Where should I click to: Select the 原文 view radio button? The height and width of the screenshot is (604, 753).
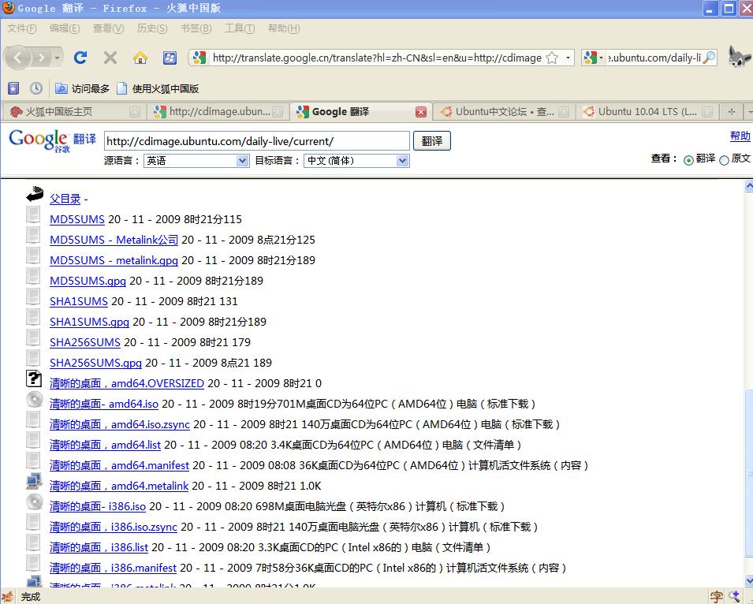[724, 160]
